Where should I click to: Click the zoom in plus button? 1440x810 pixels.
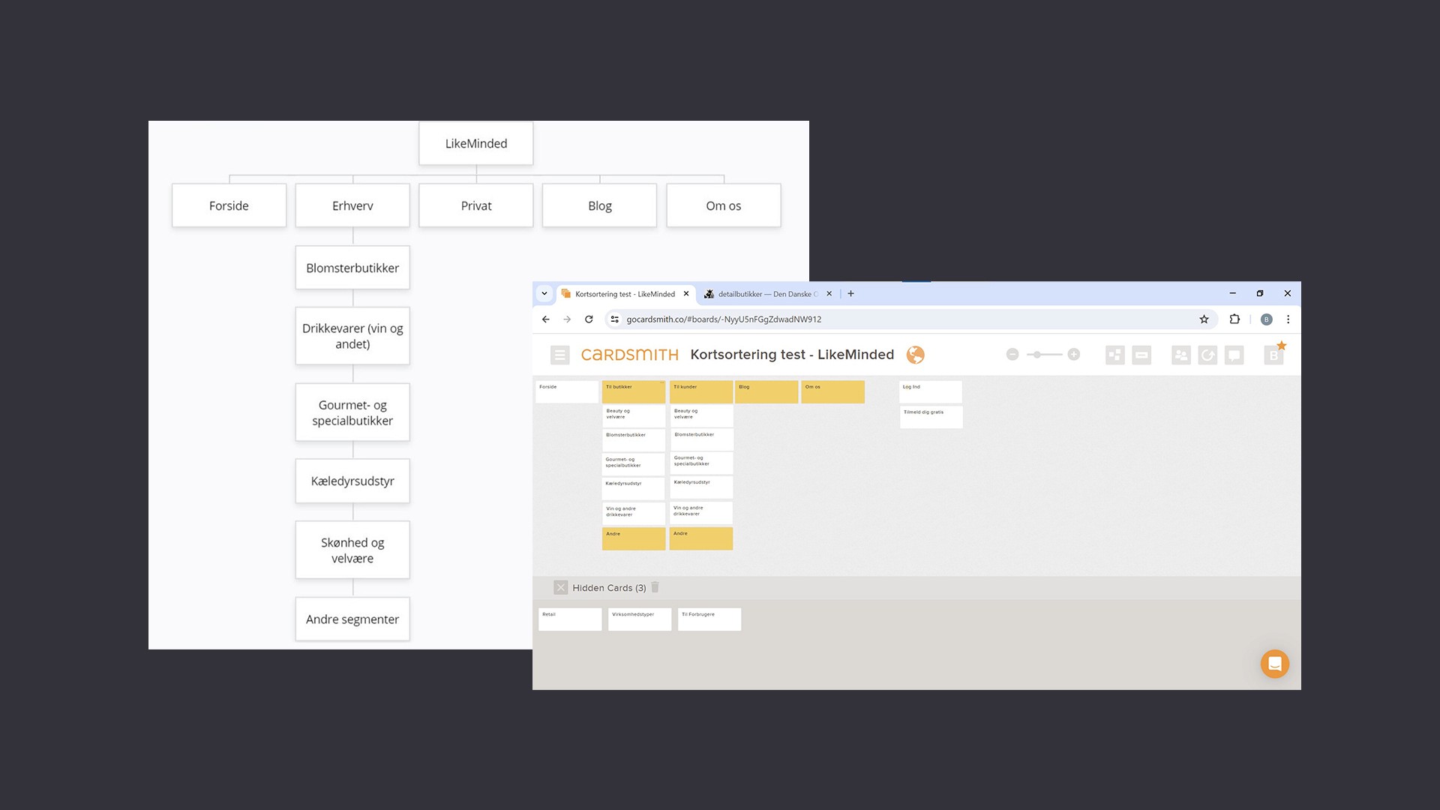click(1074, 355)
